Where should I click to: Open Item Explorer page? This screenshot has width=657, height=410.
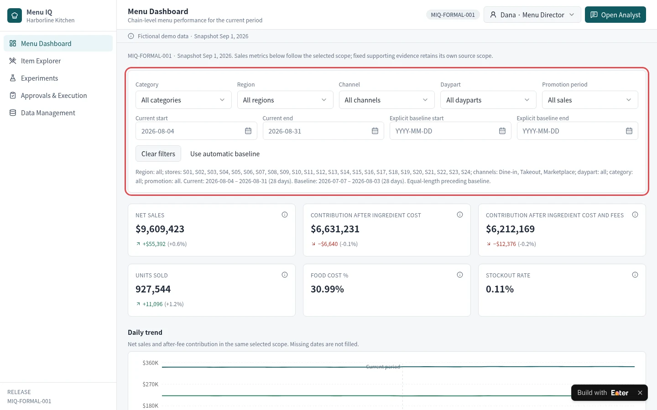tap(58, 61)
